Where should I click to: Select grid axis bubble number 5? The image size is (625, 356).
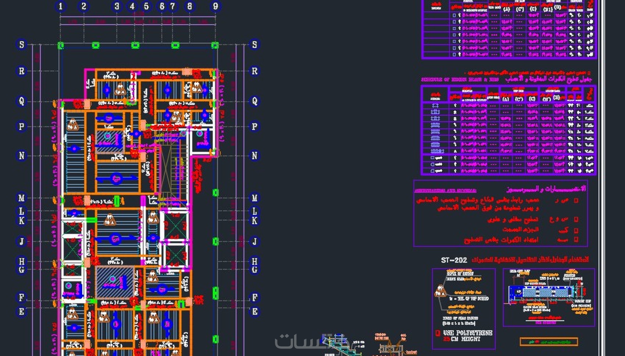pyautogui.click(x=146, y=6)
